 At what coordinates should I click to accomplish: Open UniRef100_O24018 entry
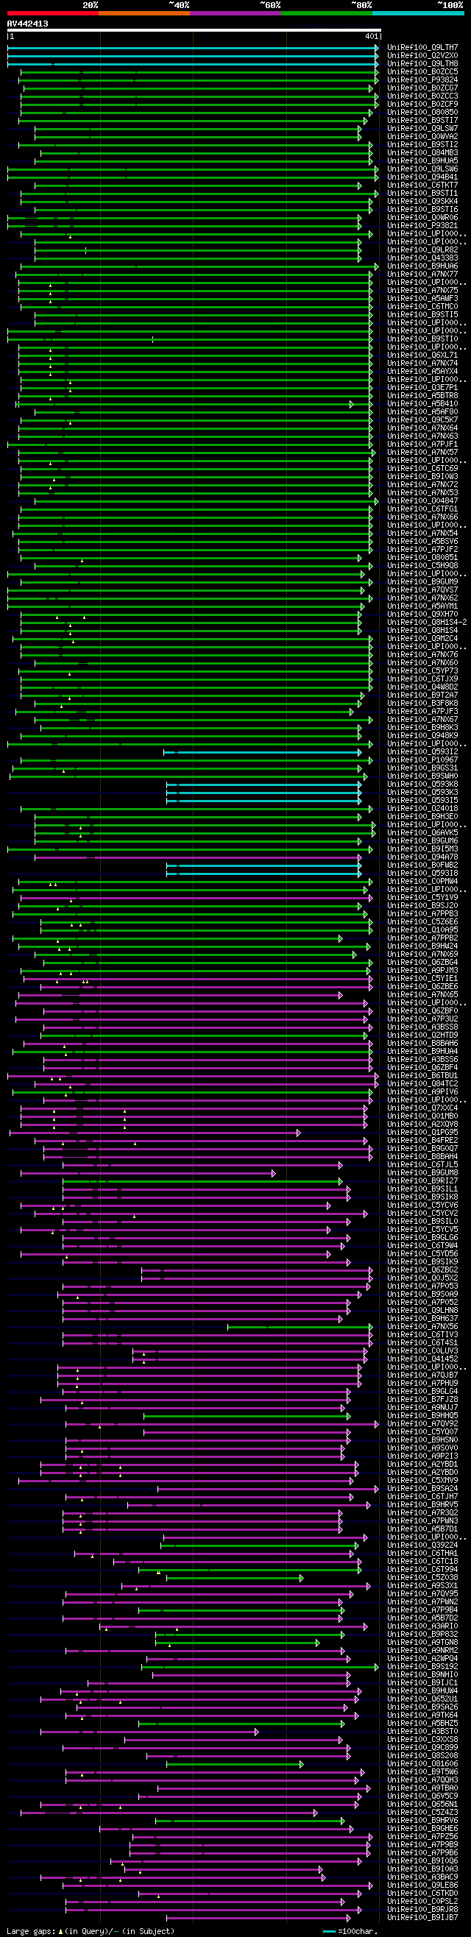[x=422, y=808]
